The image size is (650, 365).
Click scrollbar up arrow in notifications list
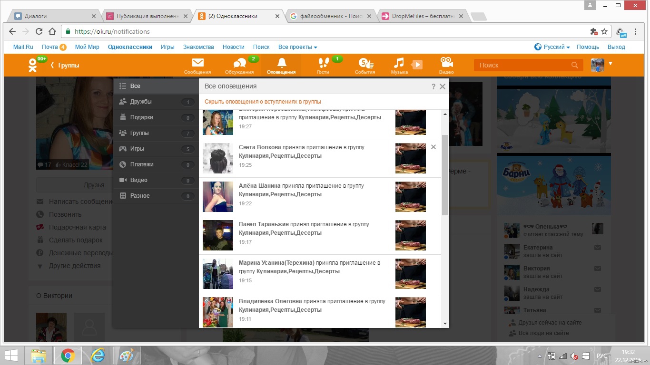tap(445, 114)
